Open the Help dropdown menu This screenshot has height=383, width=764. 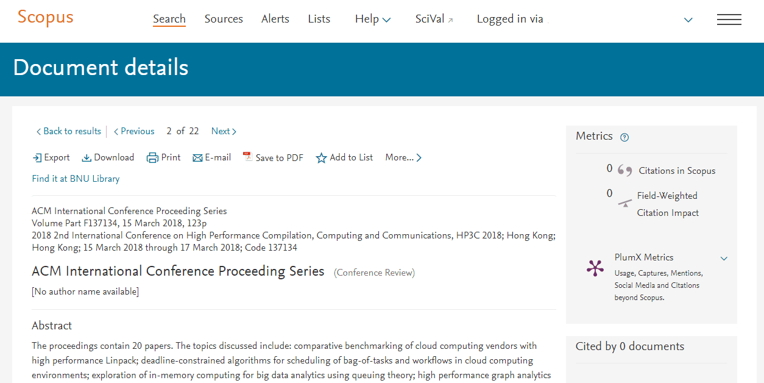372,20
